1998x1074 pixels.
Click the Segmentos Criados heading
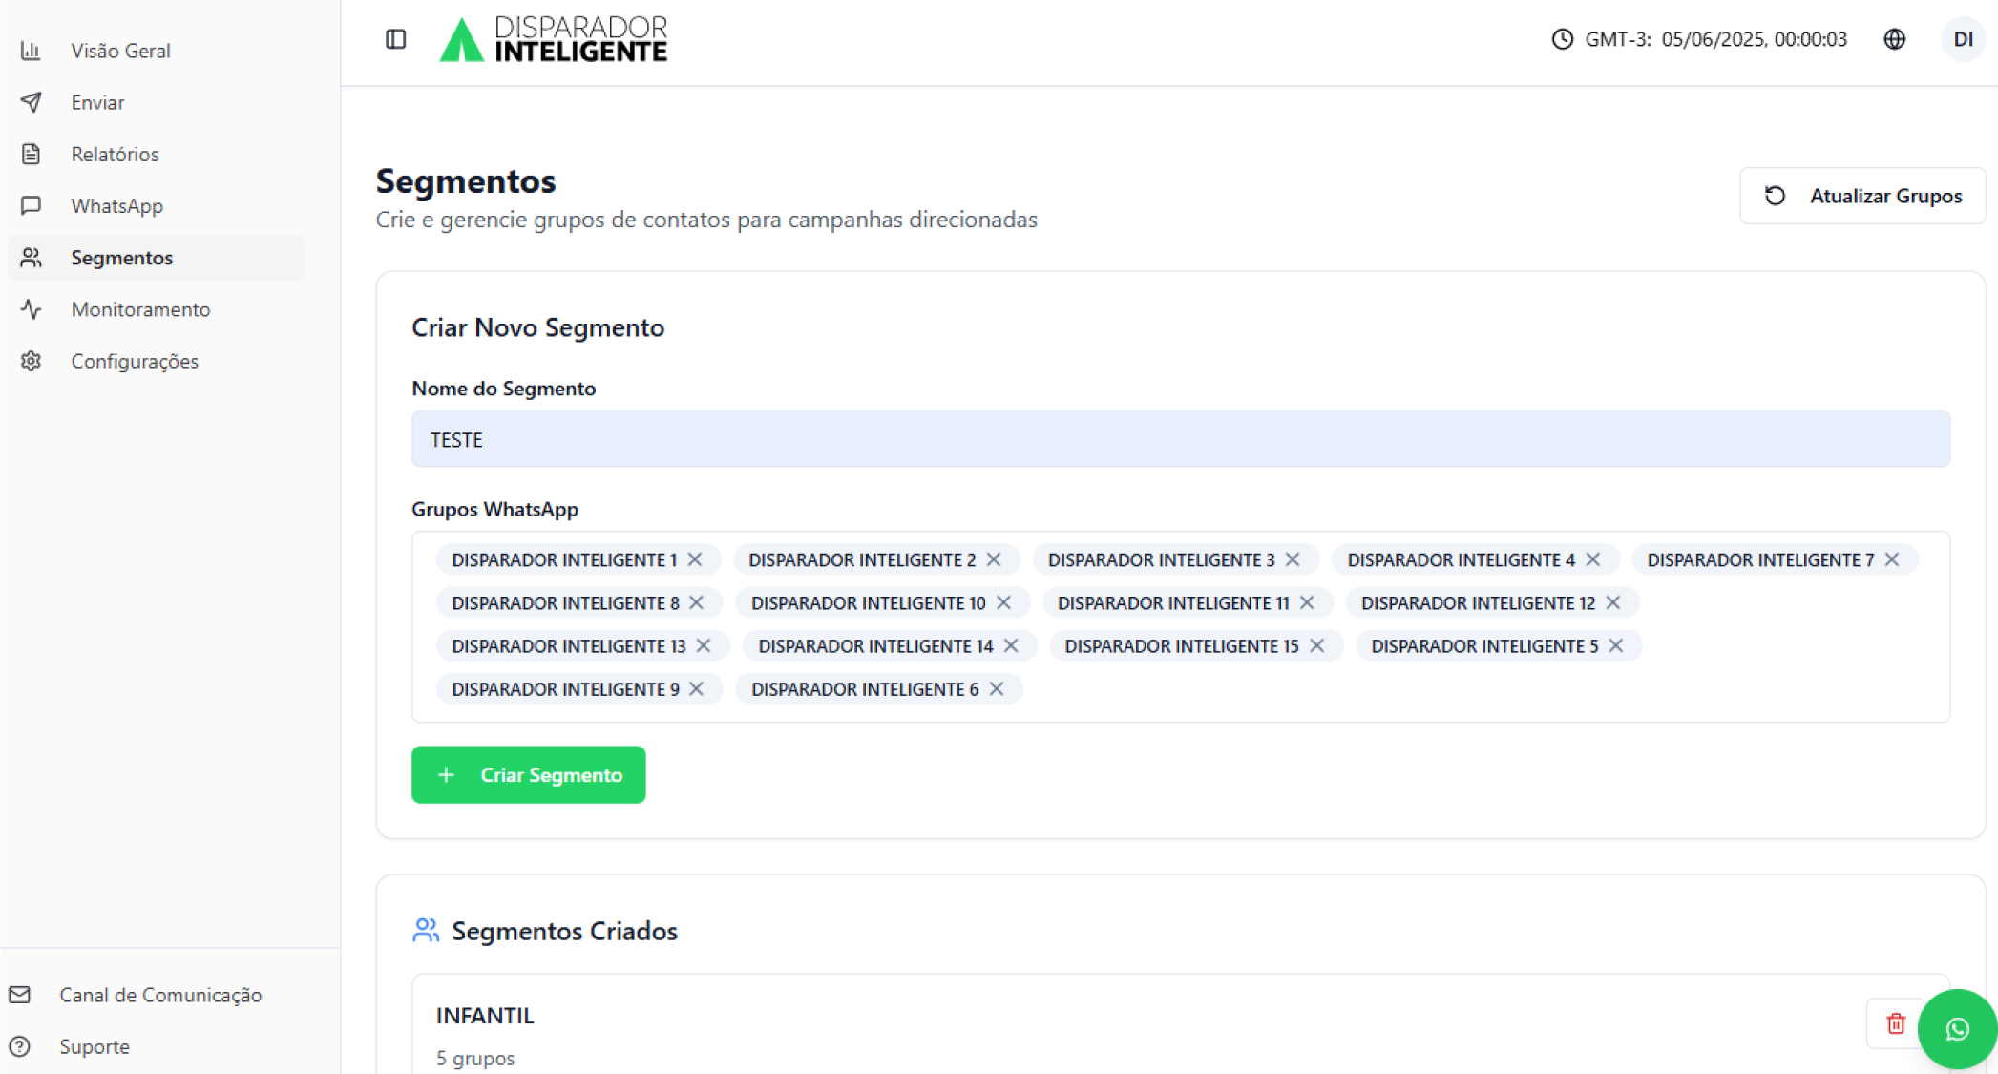tap(564, 931)
